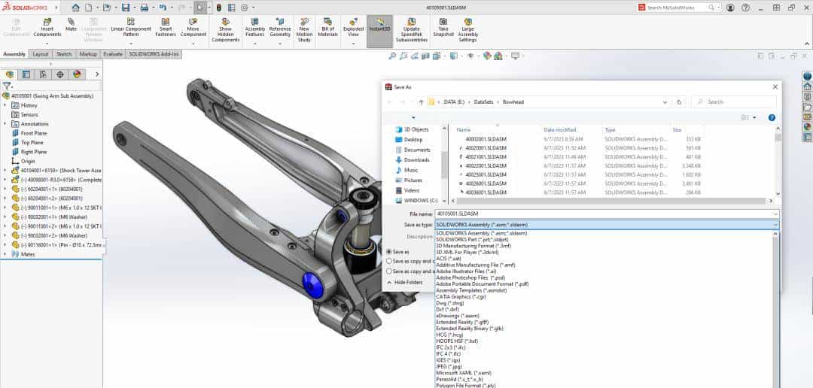
Task: Switch to the Markup tab
Action: pos(88,54)
